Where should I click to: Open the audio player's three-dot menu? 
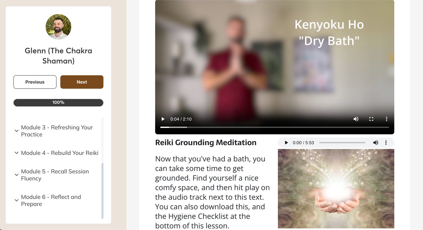[x=386, y=143]
